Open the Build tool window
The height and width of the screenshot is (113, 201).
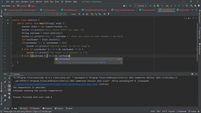[x=69, y=108]
